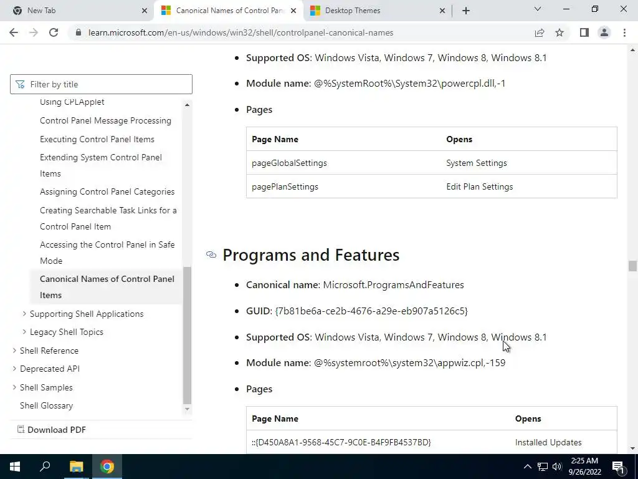Close the New Tab tab
The width and height of the screenshot is (638, 479).
(145, 11)
